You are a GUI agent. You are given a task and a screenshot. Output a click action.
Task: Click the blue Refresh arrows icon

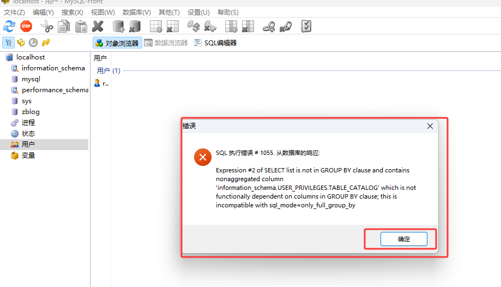(9, 26)
